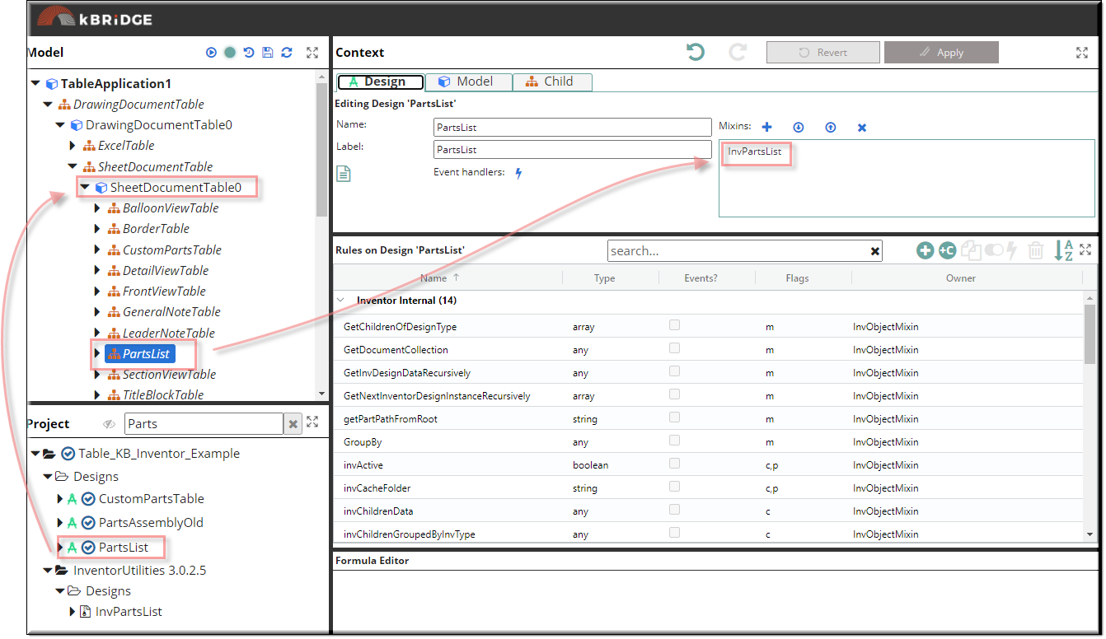This screenshot has height=639, width=1106.
Task: Switch to the Model tab
Action: click(x=468, y=82)
